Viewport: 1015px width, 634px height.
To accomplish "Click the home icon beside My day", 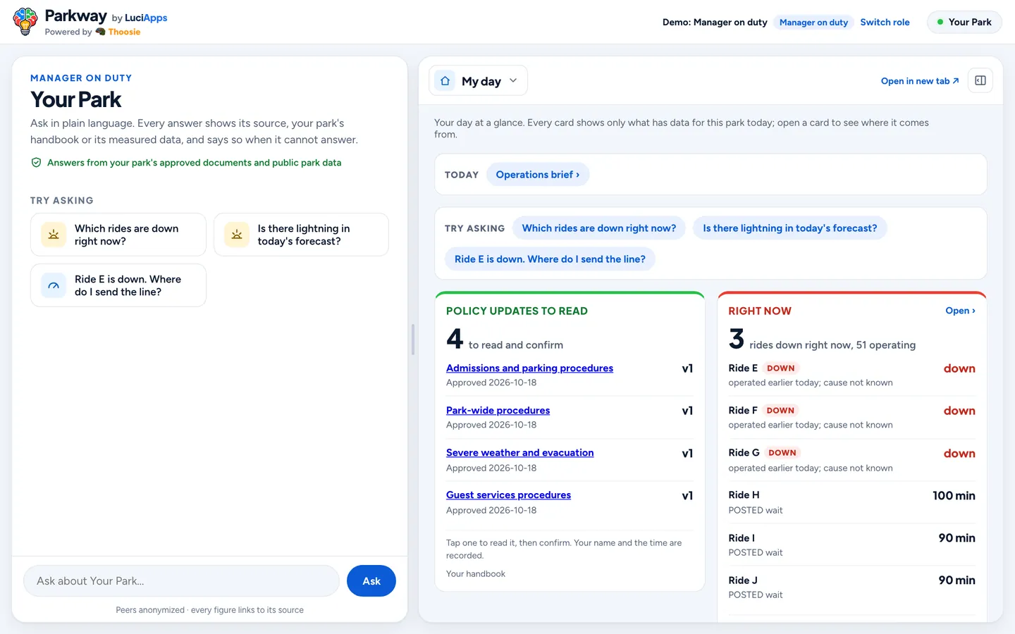I will (445, 81).
